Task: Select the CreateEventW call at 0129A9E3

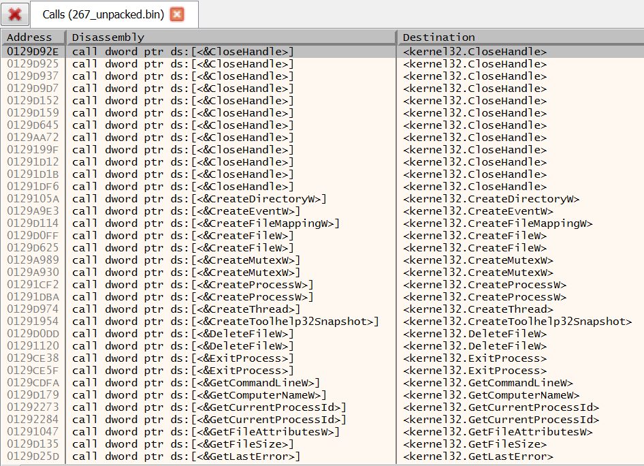Action: click(x=204, y=211)
